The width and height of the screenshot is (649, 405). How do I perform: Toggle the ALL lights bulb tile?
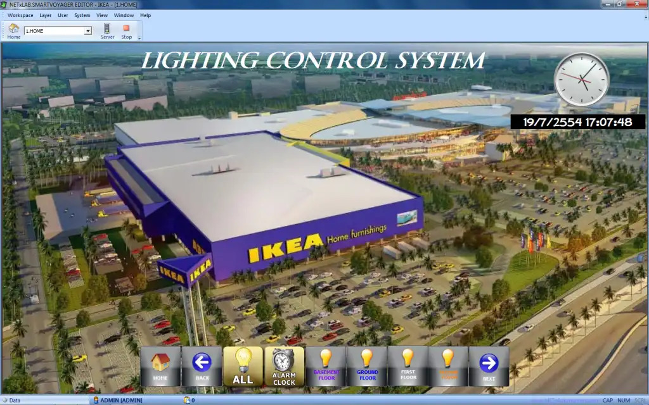pyautogui.click(x=243, y=366)
